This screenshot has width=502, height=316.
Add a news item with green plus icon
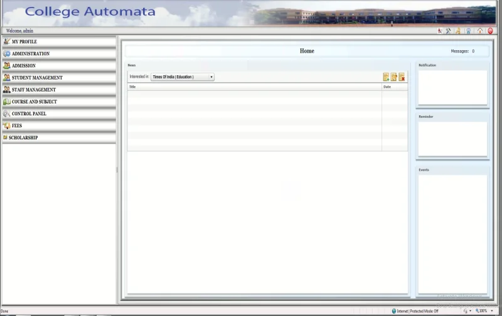click(387, 77)
